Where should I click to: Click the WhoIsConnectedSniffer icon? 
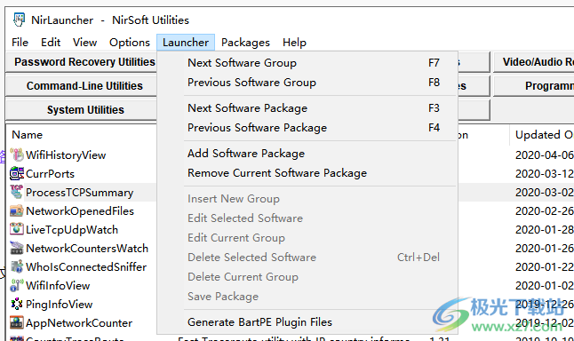[x=17, y=266]
